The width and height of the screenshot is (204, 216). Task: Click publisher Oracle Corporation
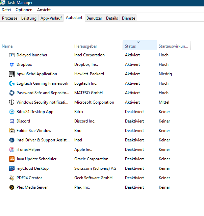[92, 159]
